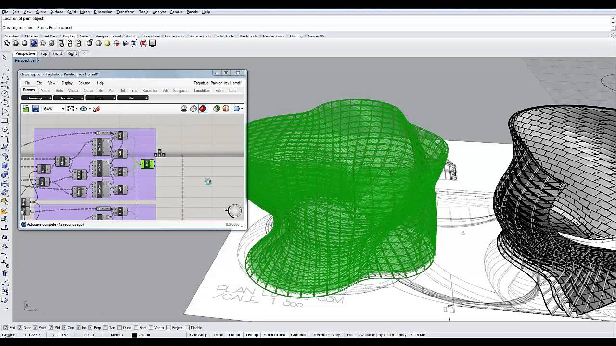Click the Grasshopper preview eye icon

84,109
